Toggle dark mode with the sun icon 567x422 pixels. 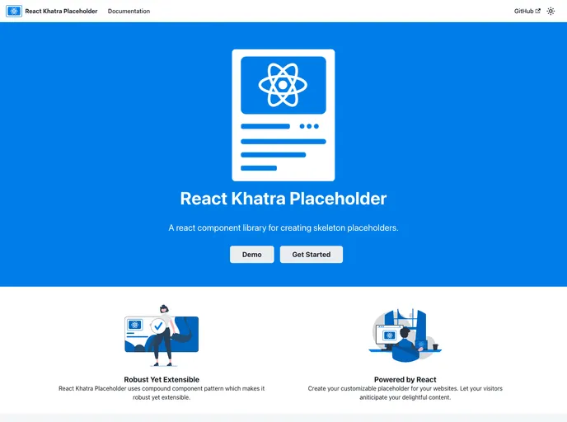click(x=551, y=12)
